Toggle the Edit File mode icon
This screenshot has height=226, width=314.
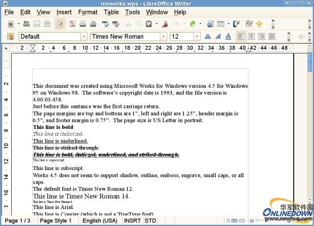click(60, 24)
